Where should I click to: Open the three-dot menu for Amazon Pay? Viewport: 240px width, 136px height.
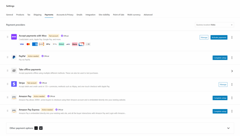232,98
